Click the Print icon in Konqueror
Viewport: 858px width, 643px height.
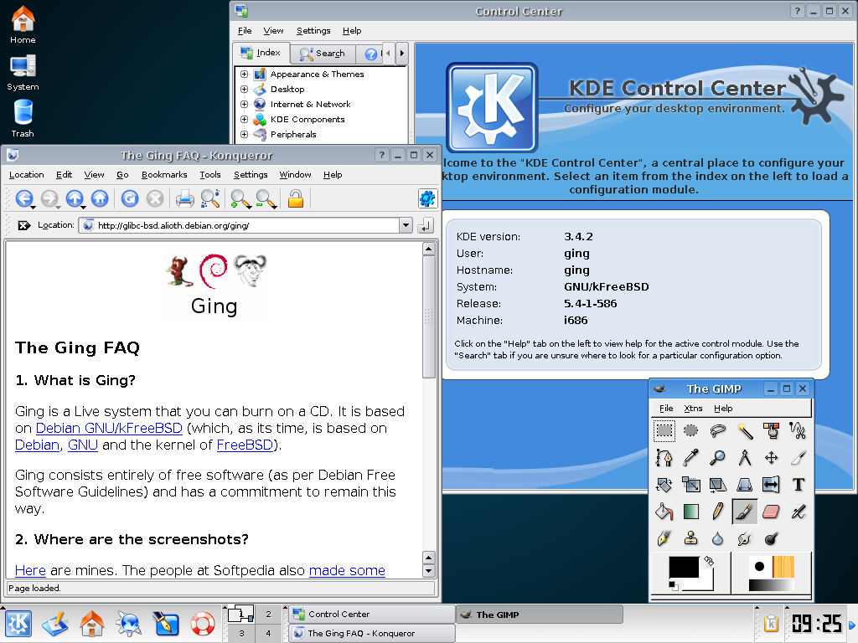[x=184, y=198]
